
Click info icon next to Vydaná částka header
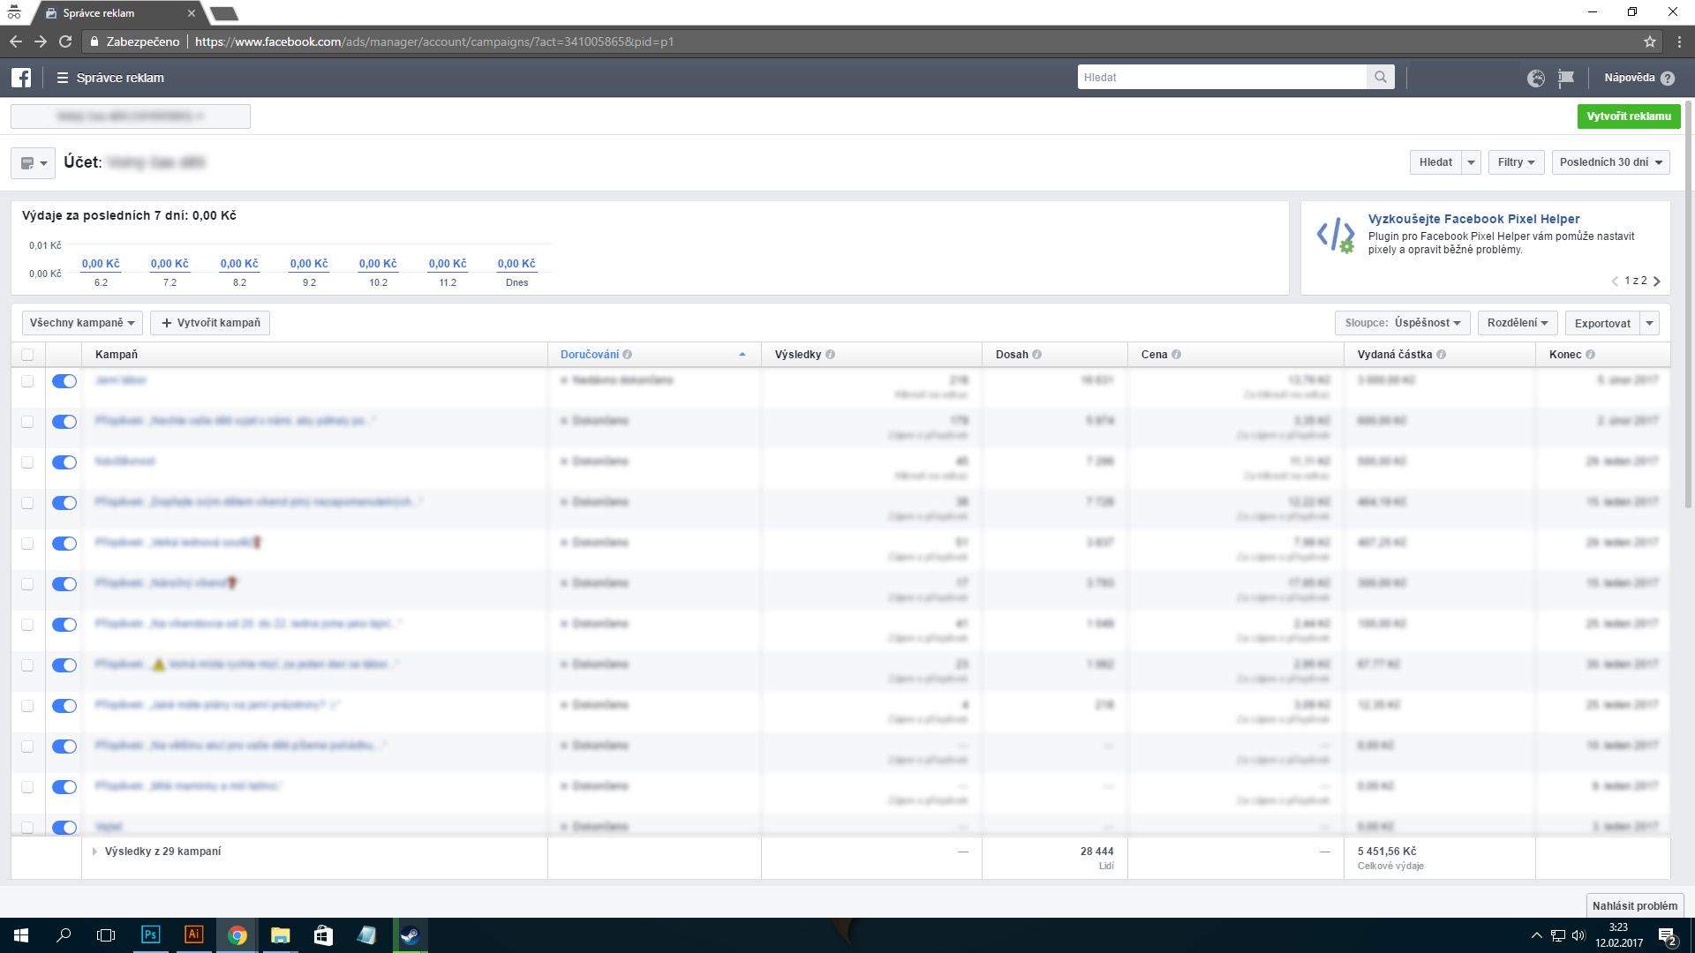pyautogui.click(x=1442, y=355)
